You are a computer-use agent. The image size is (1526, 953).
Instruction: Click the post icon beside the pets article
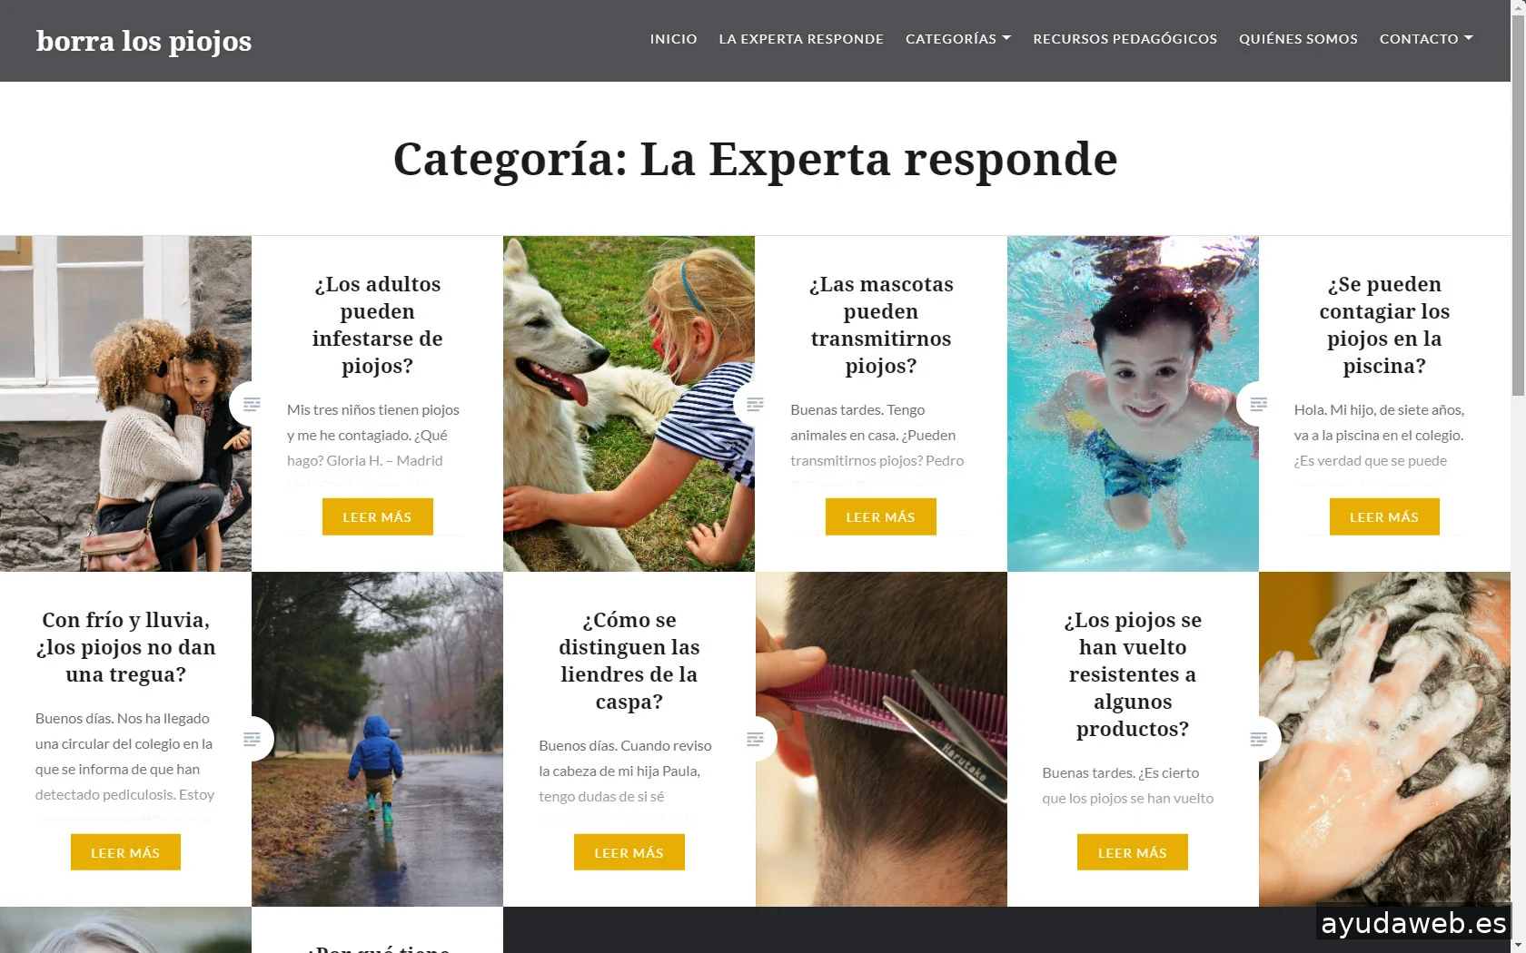tap(755, 404)
